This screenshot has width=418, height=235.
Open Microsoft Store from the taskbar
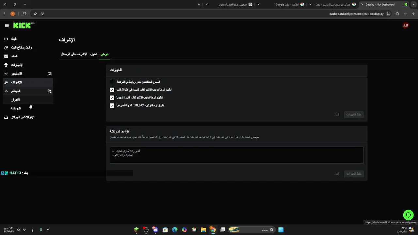click(165, 230)
